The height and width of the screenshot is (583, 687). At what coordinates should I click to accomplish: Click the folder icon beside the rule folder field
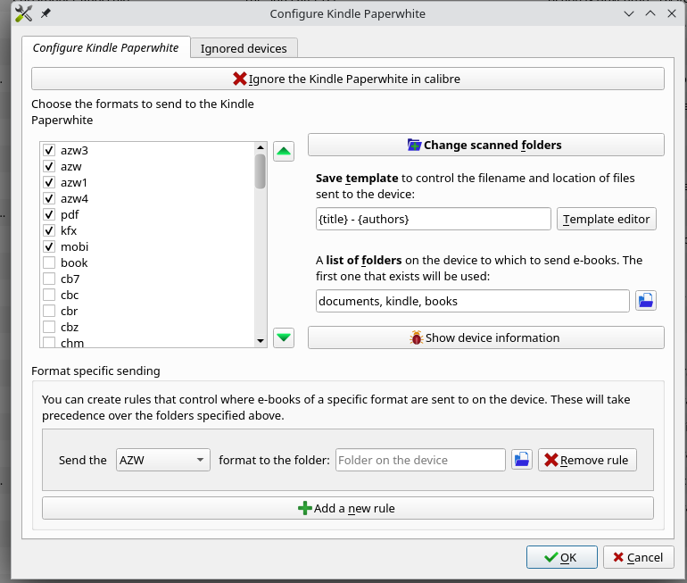tap(522, 460)
